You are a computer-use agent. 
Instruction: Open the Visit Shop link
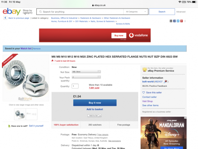tap(148, 101)
